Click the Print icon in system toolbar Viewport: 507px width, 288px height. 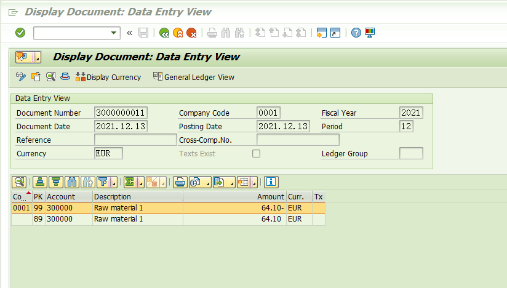[212, 33]
